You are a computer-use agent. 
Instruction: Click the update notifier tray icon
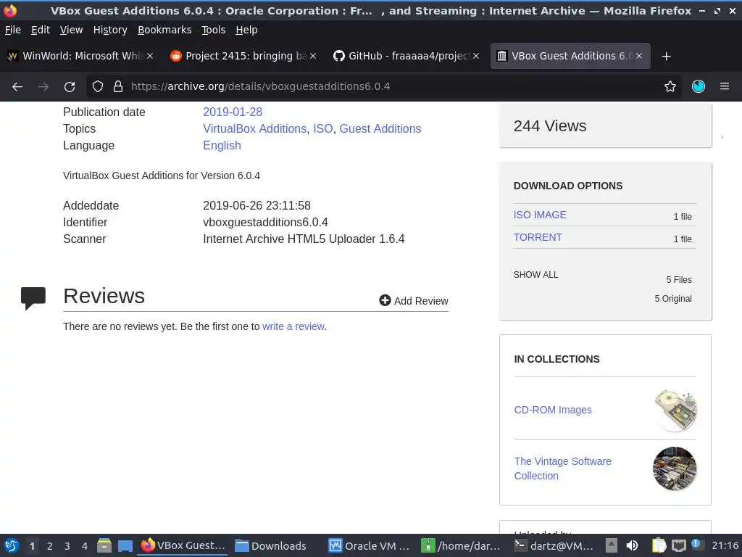click(696, 545)
